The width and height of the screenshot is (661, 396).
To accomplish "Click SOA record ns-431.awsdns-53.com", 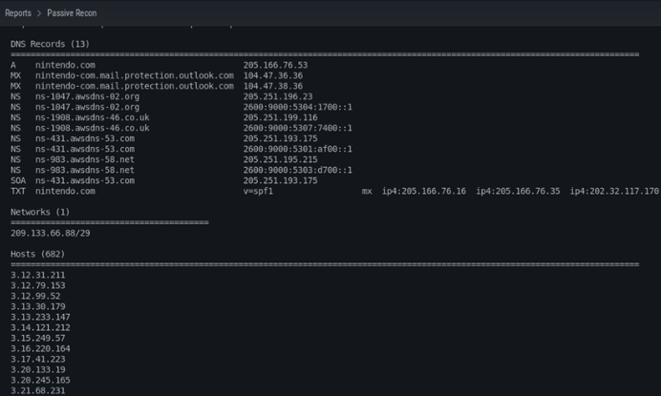I will pos(85,180).
